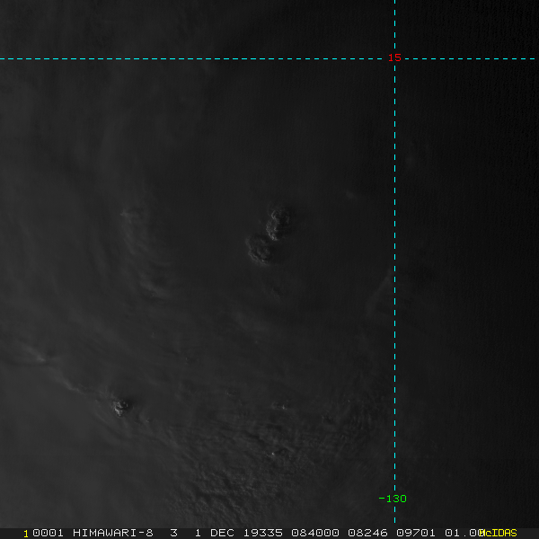Click the yellow frame number 1
This screenshot has width=539, height=539.
(26, 534)
